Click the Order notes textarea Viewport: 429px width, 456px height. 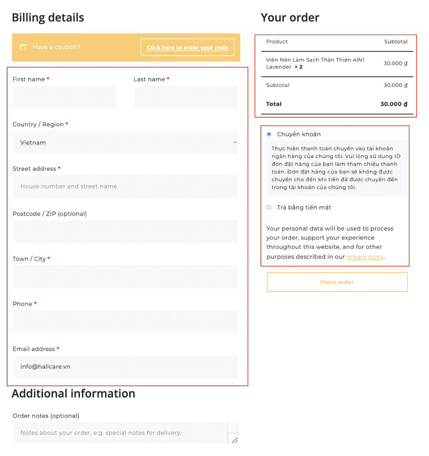119,433
